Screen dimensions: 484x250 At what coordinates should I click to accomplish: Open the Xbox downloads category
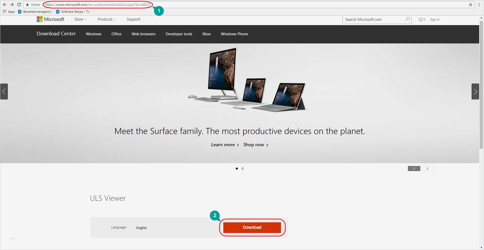207,34
